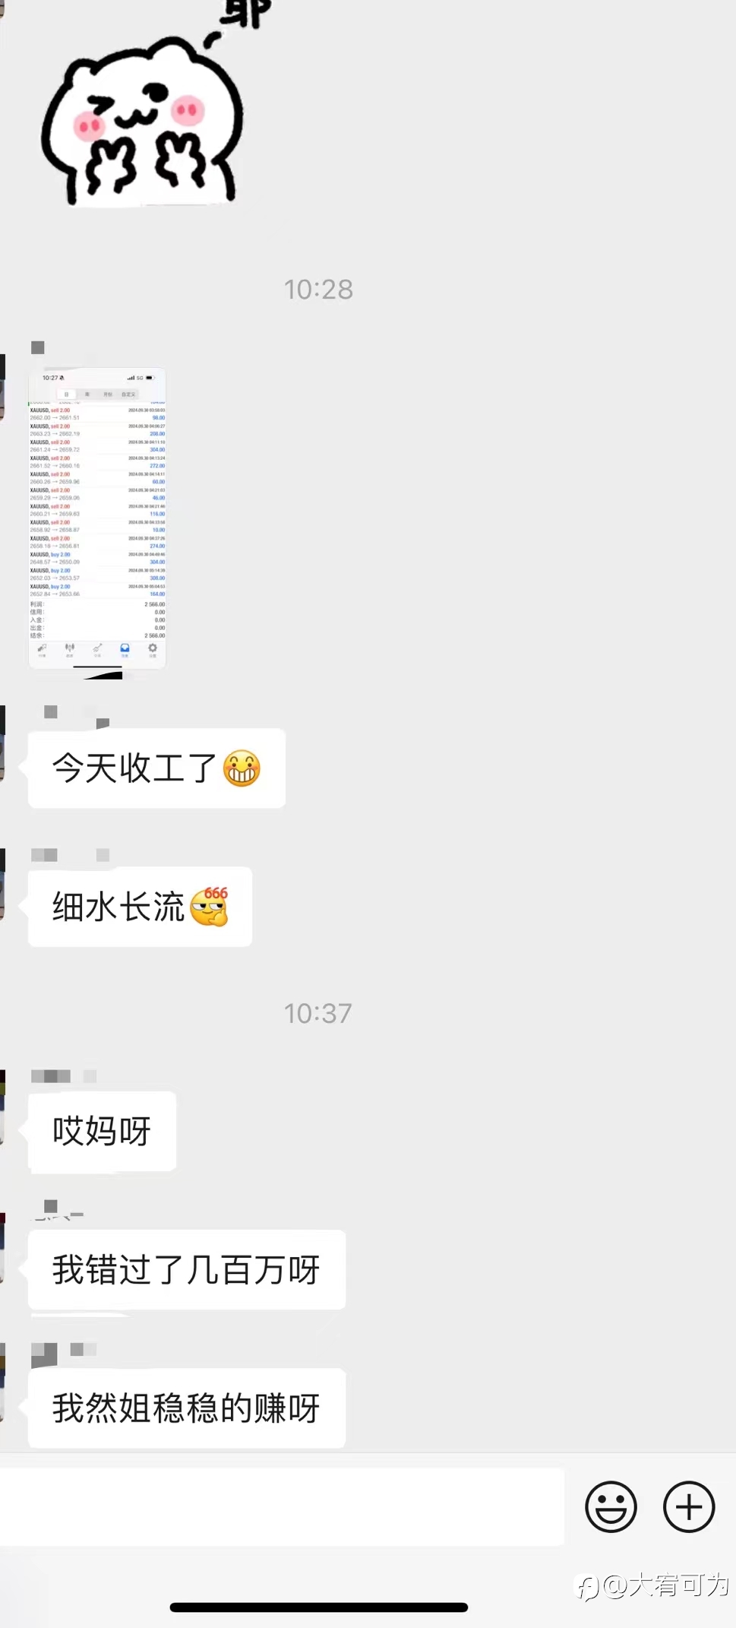The image size is (736, 1628).
Task: Tap the @大有可为 watermark text
Action: 666,1585
